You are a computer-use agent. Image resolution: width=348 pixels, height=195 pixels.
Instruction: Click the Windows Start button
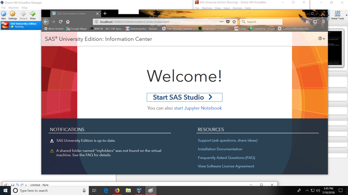coord(5,190)
